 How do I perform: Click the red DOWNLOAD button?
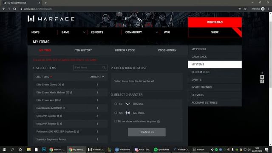pos(215,22)
